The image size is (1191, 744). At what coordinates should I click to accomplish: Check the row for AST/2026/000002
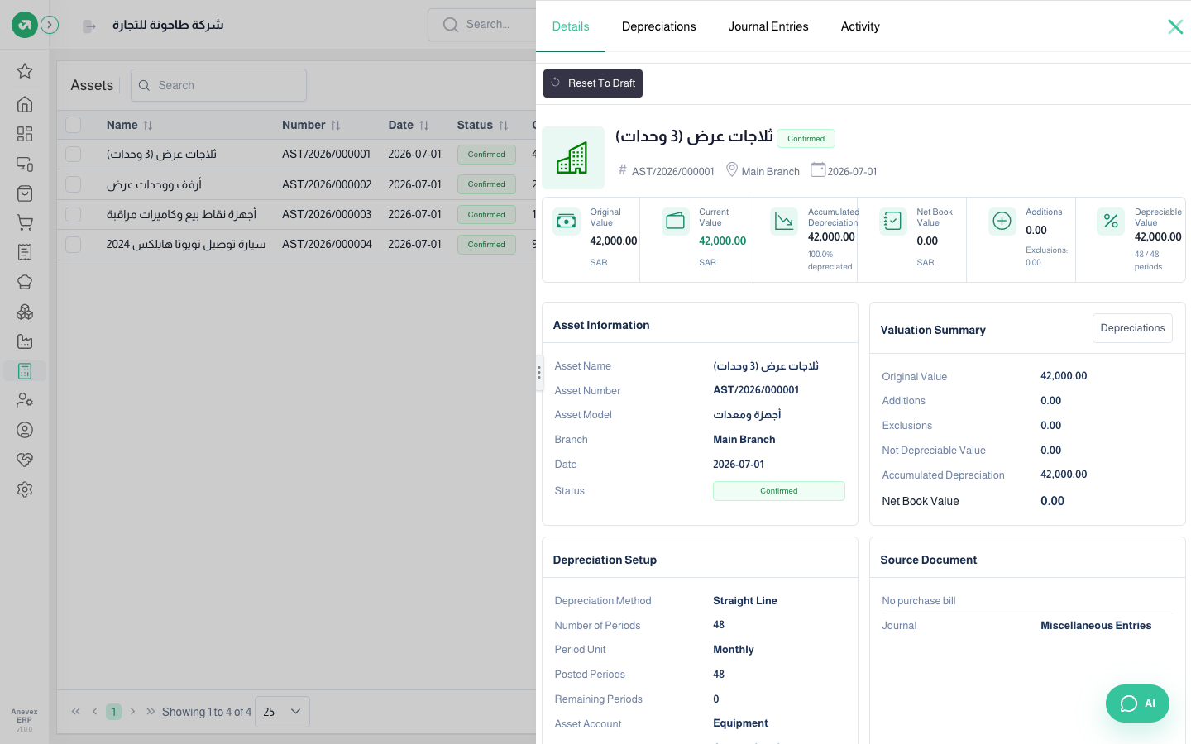click(74, 184)
